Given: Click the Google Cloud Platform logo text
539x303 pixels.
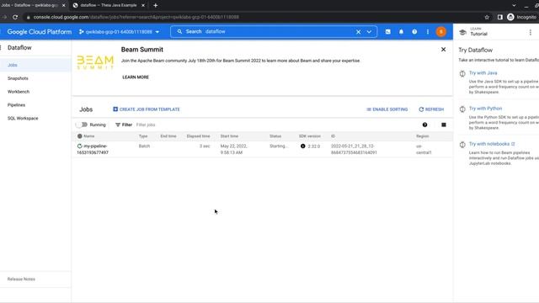Looking at the screenshot, I should pos(40,32).
